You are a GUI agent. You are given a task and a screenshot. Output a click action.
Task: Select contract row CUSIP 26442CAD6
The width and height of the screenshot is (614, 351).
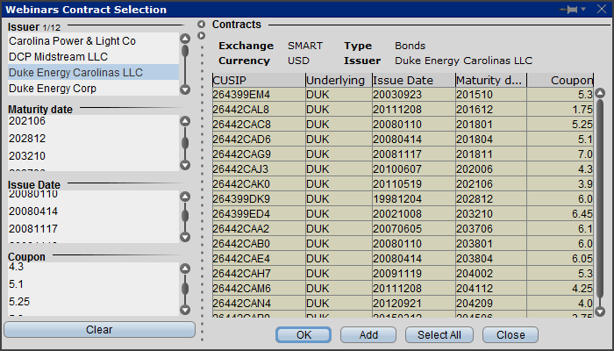(x=403, y=140)
